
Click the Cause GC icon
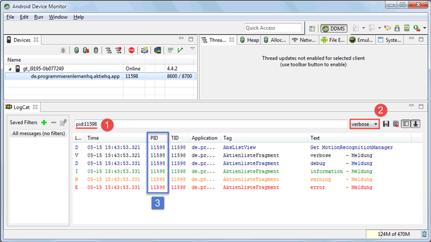click(95, 50)
